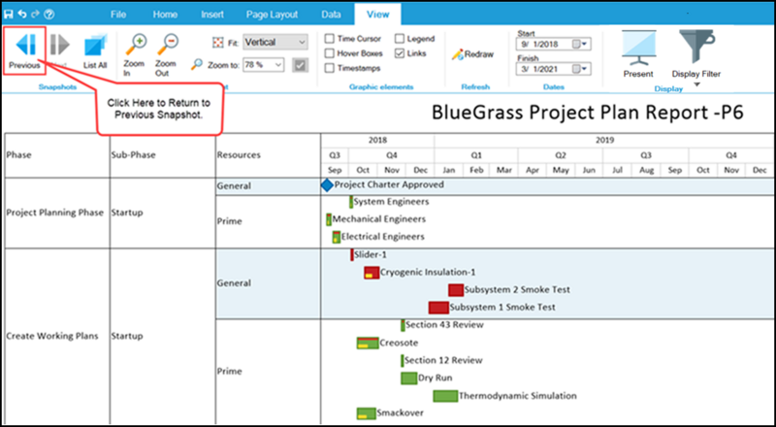
Task: Click the Q1 quarter header
Action: 476,155
